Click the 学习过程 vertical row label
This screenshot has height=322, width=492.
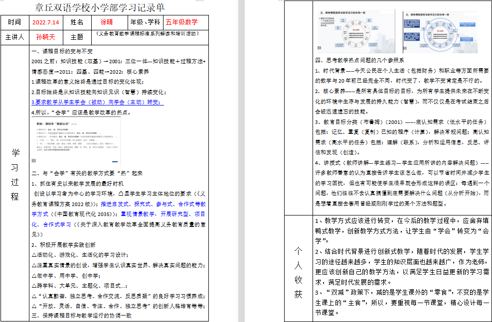tap(15, 174)
